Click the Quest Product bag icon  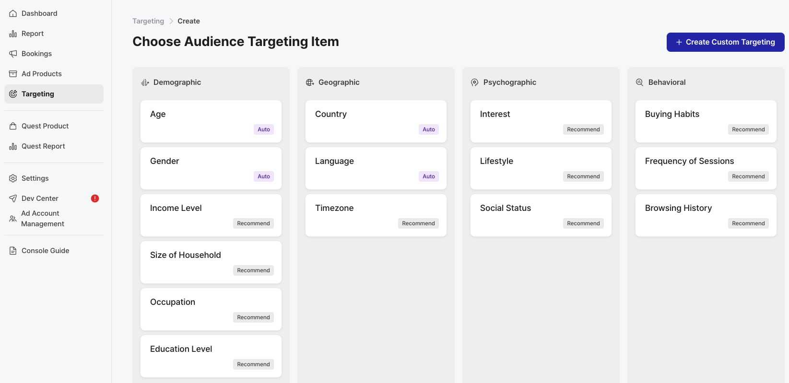point(13,126)
